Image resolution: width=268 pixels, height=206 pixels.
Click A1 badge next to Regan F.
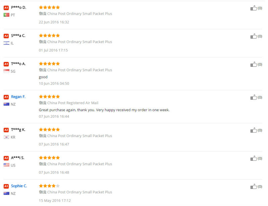(x=6, y=97)
